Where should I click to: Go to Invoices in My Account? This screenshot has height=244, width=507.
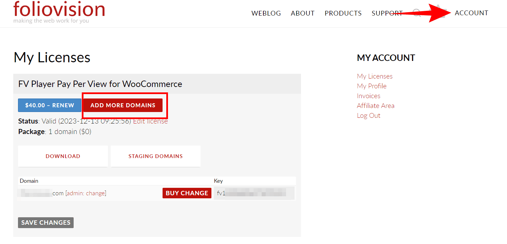point(369,96)
